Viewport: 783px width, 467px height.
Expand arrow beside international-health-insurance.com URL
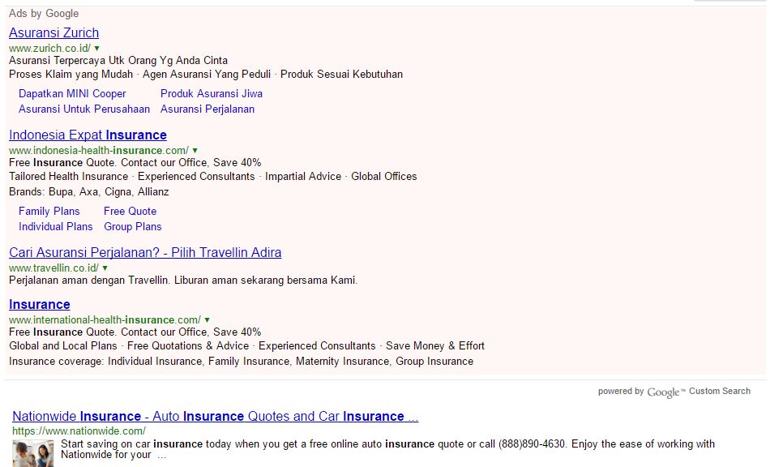pos(208,320)
